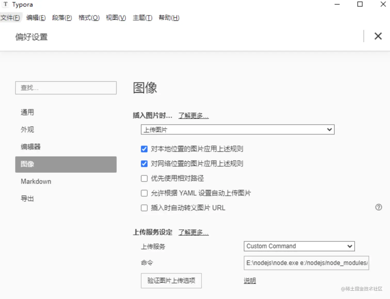Screen dimensions: 390x299
Task: Open the 帮助(H) menu
Action: pyautogui.click(x=169, y=18)
